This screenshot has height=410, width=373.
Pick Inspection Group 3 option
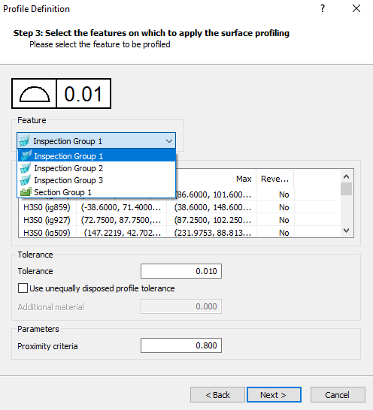(x=96, y=180)
